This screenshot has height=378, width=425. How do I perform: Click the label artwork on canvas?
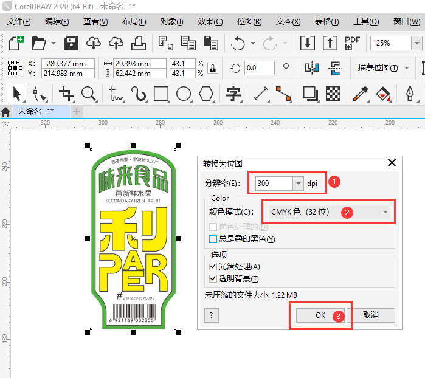133,239
